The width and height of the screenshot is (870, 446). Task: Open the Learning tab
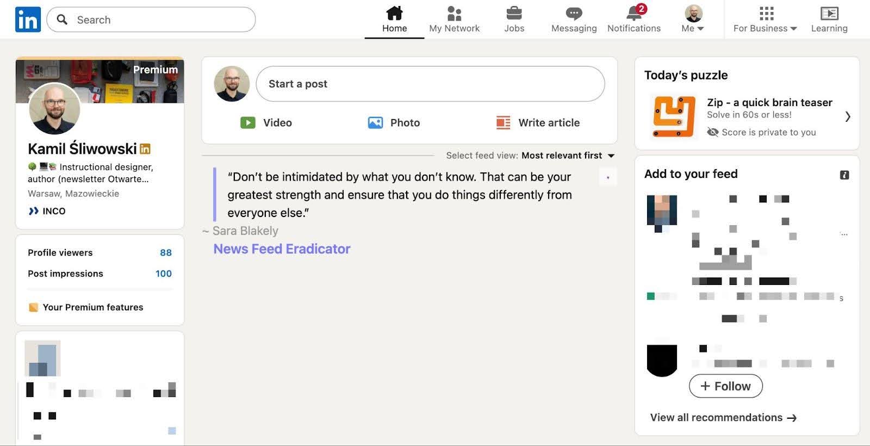829,20
